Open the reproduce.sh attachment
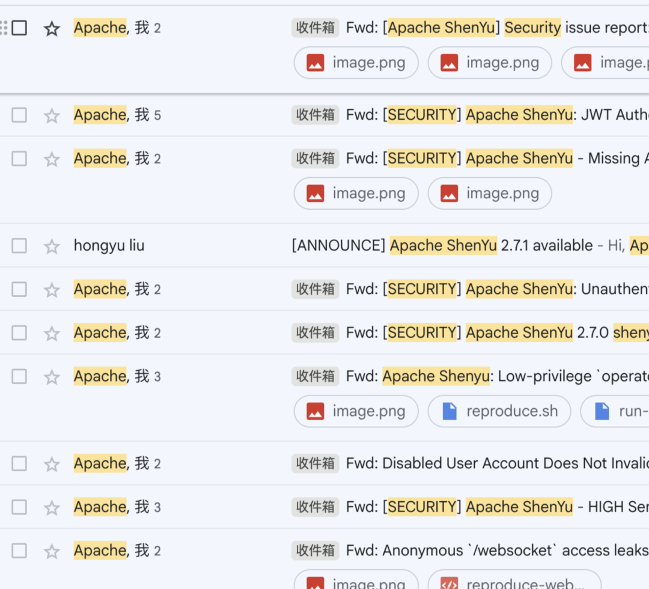The height and width of the screenshot is (589, 649). click(499, 411)
